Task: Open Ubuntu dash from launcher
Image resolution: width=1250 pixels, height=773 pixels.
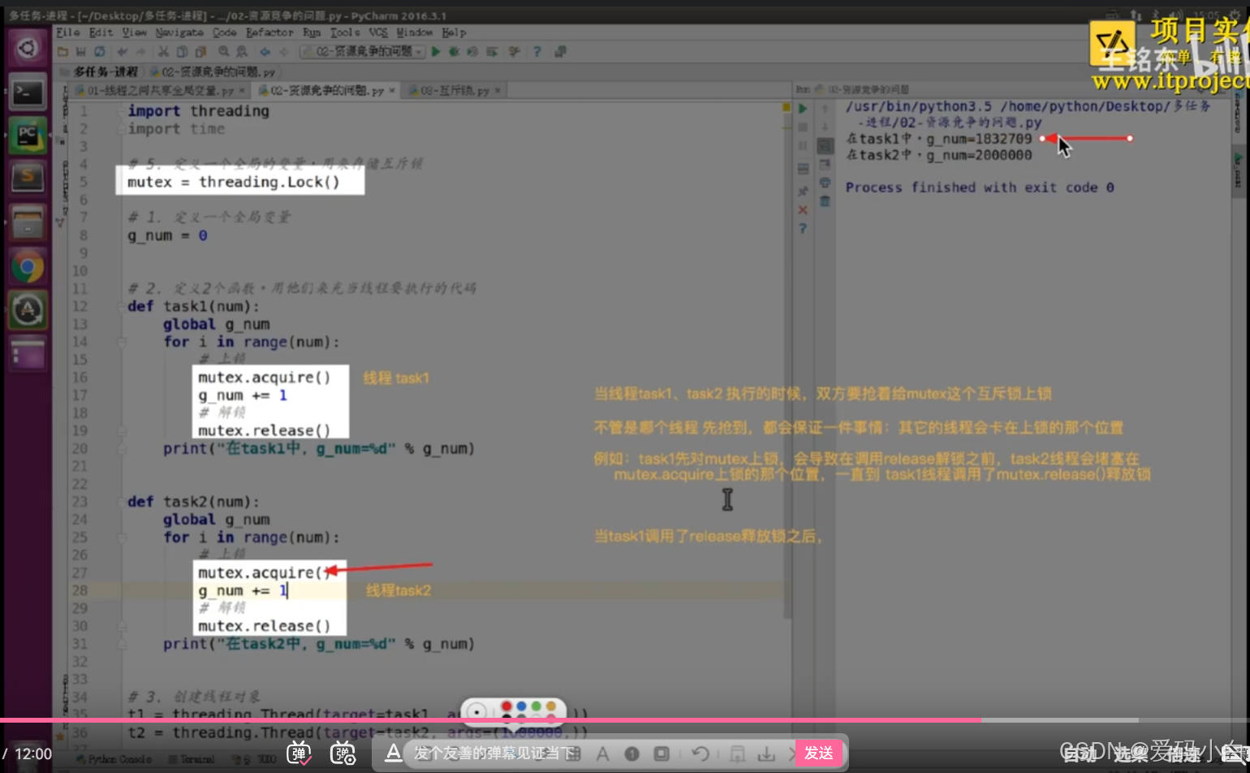Action: 27,49
